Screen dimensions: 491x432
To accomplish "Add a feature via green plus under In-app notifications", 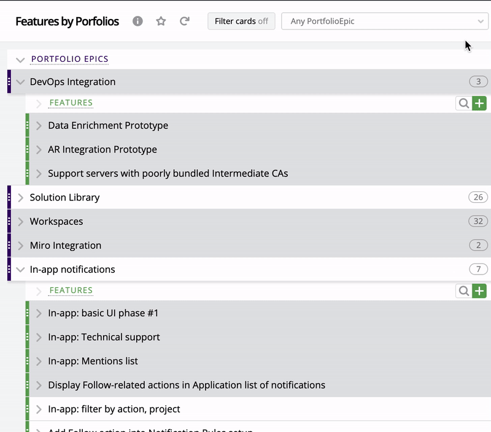I will point(479,290).
